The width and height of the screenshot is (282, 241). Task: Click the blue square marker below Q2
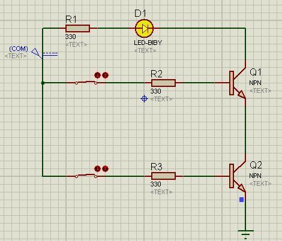(242, 200)
